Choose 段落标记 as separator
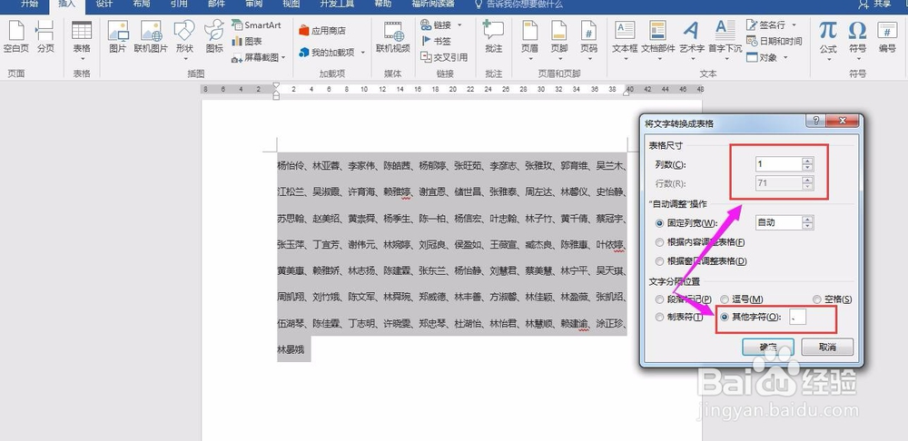This screenshot has height=441, width=908. pos(684,299)
